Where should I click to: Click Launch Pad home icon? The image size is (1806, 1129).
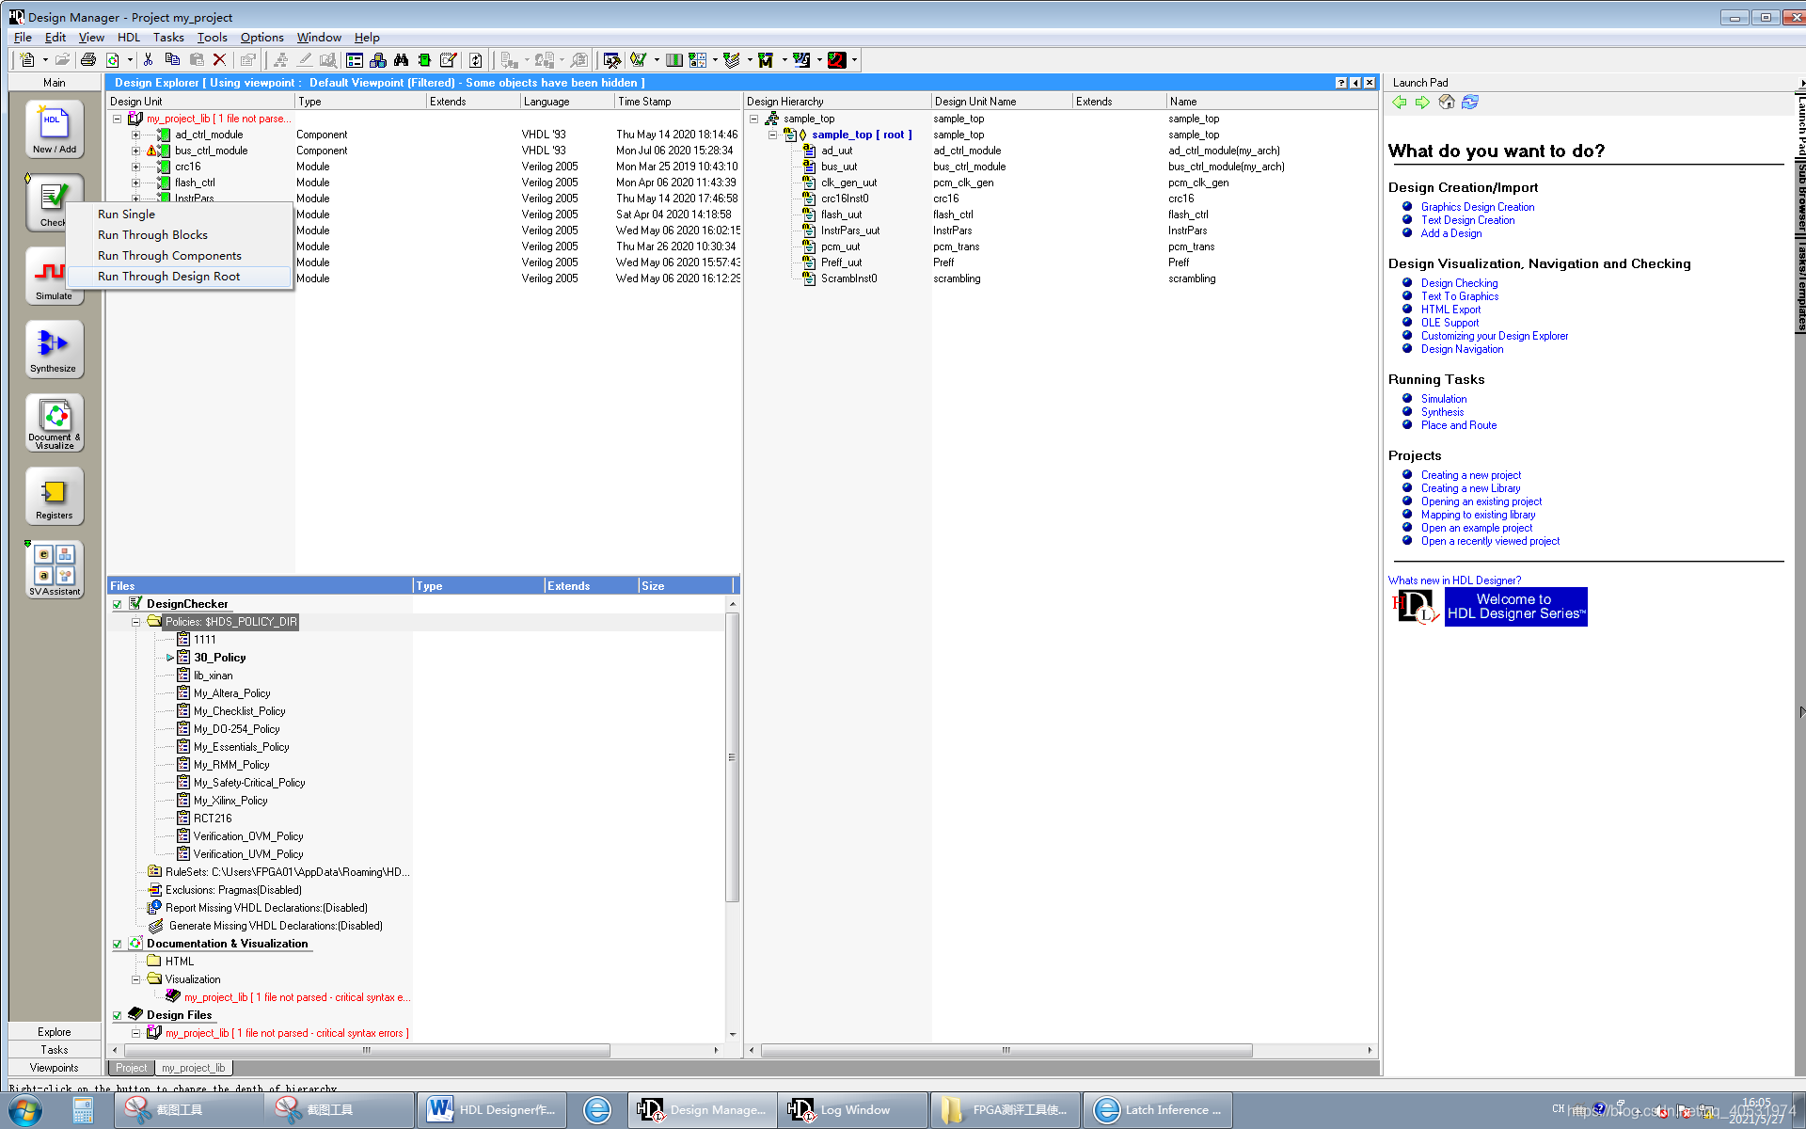pos(1447,102)
